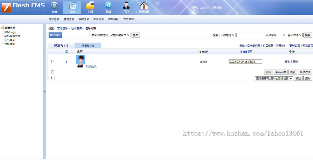Click the 更新数据 link

(294, 46)
